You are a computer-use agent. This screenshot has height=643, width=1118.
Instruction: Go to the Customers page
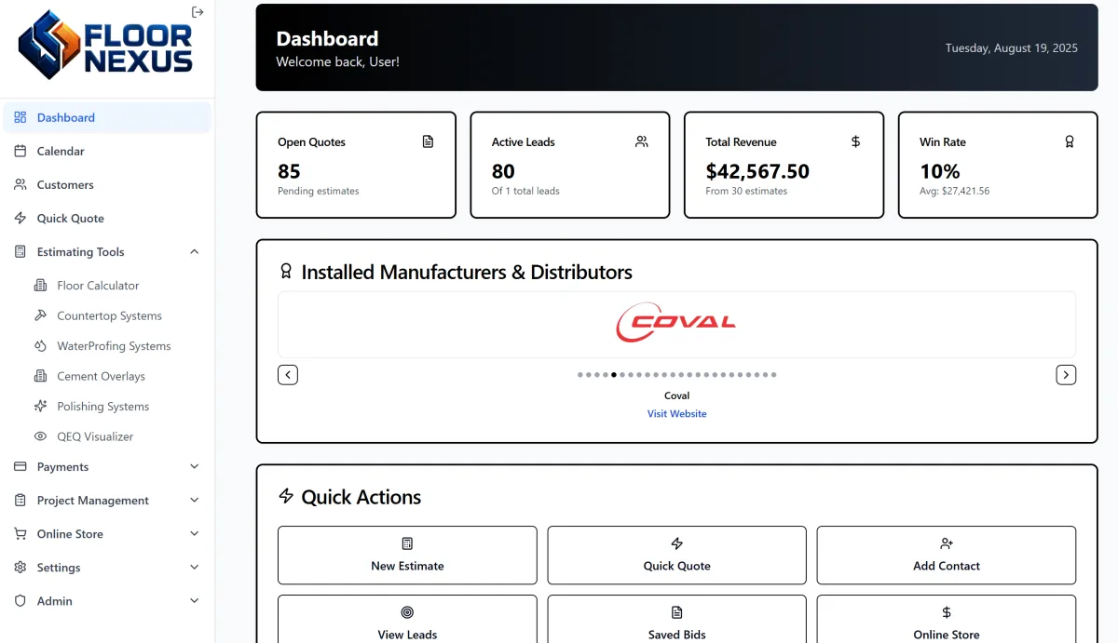107,184
